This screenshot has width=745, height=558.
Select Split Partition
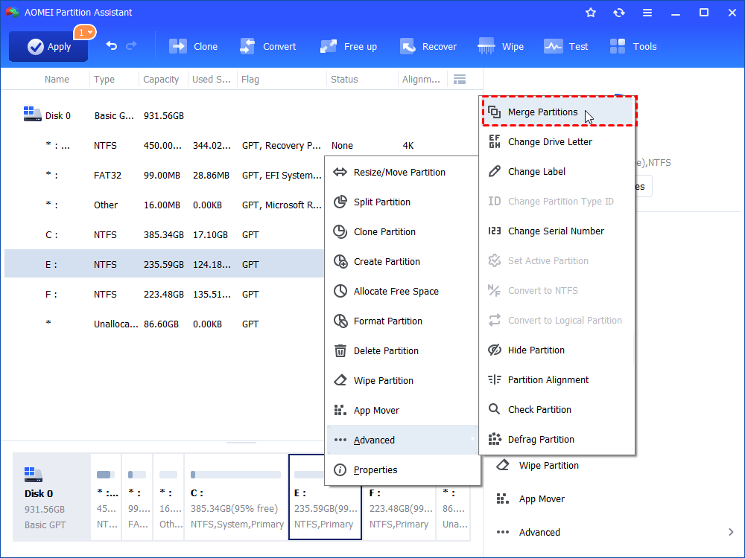pyautogui.click(x=402, y=202)
